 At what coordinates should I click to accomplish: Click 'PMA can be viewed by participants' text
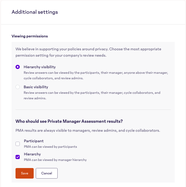click(51, 146)
